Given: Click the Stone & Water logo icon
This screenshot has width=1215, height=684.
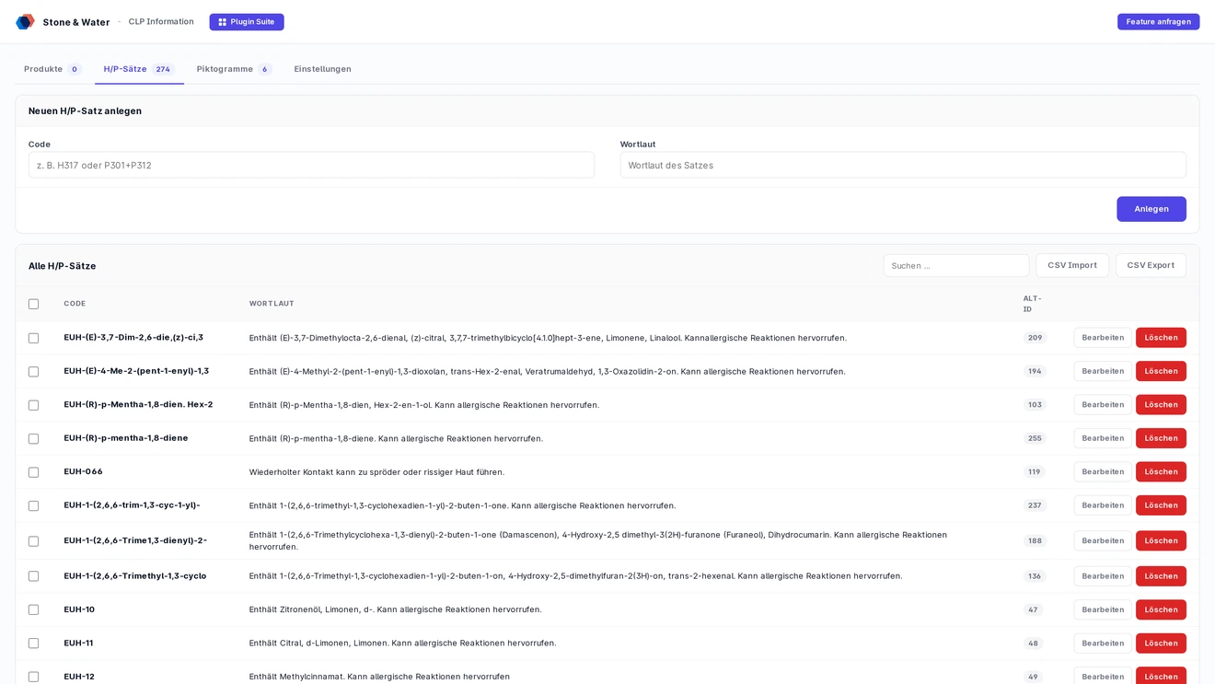Looking at the screenshot, I should point(25,21).
